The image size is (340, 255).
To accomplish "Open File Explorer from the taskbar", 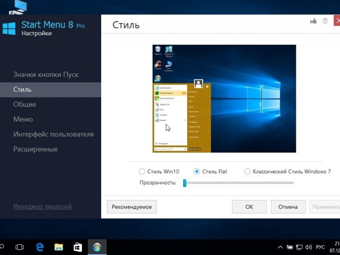I will point(59,247).
